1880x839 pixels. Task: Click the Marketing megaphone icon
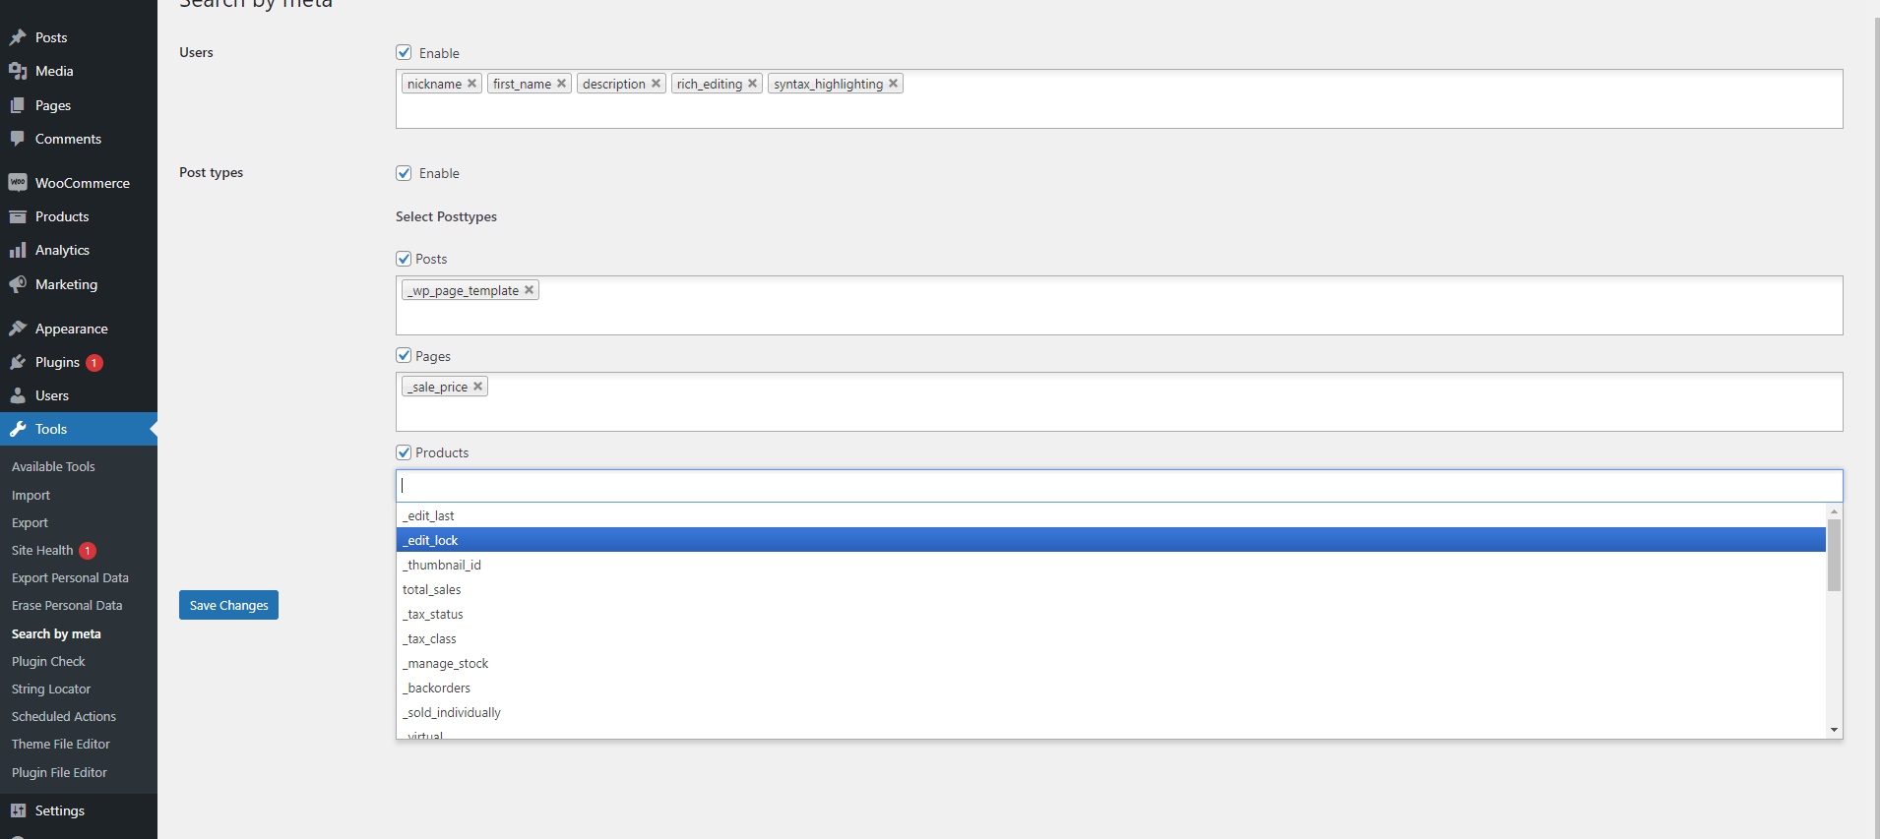[x=18, y=284]
